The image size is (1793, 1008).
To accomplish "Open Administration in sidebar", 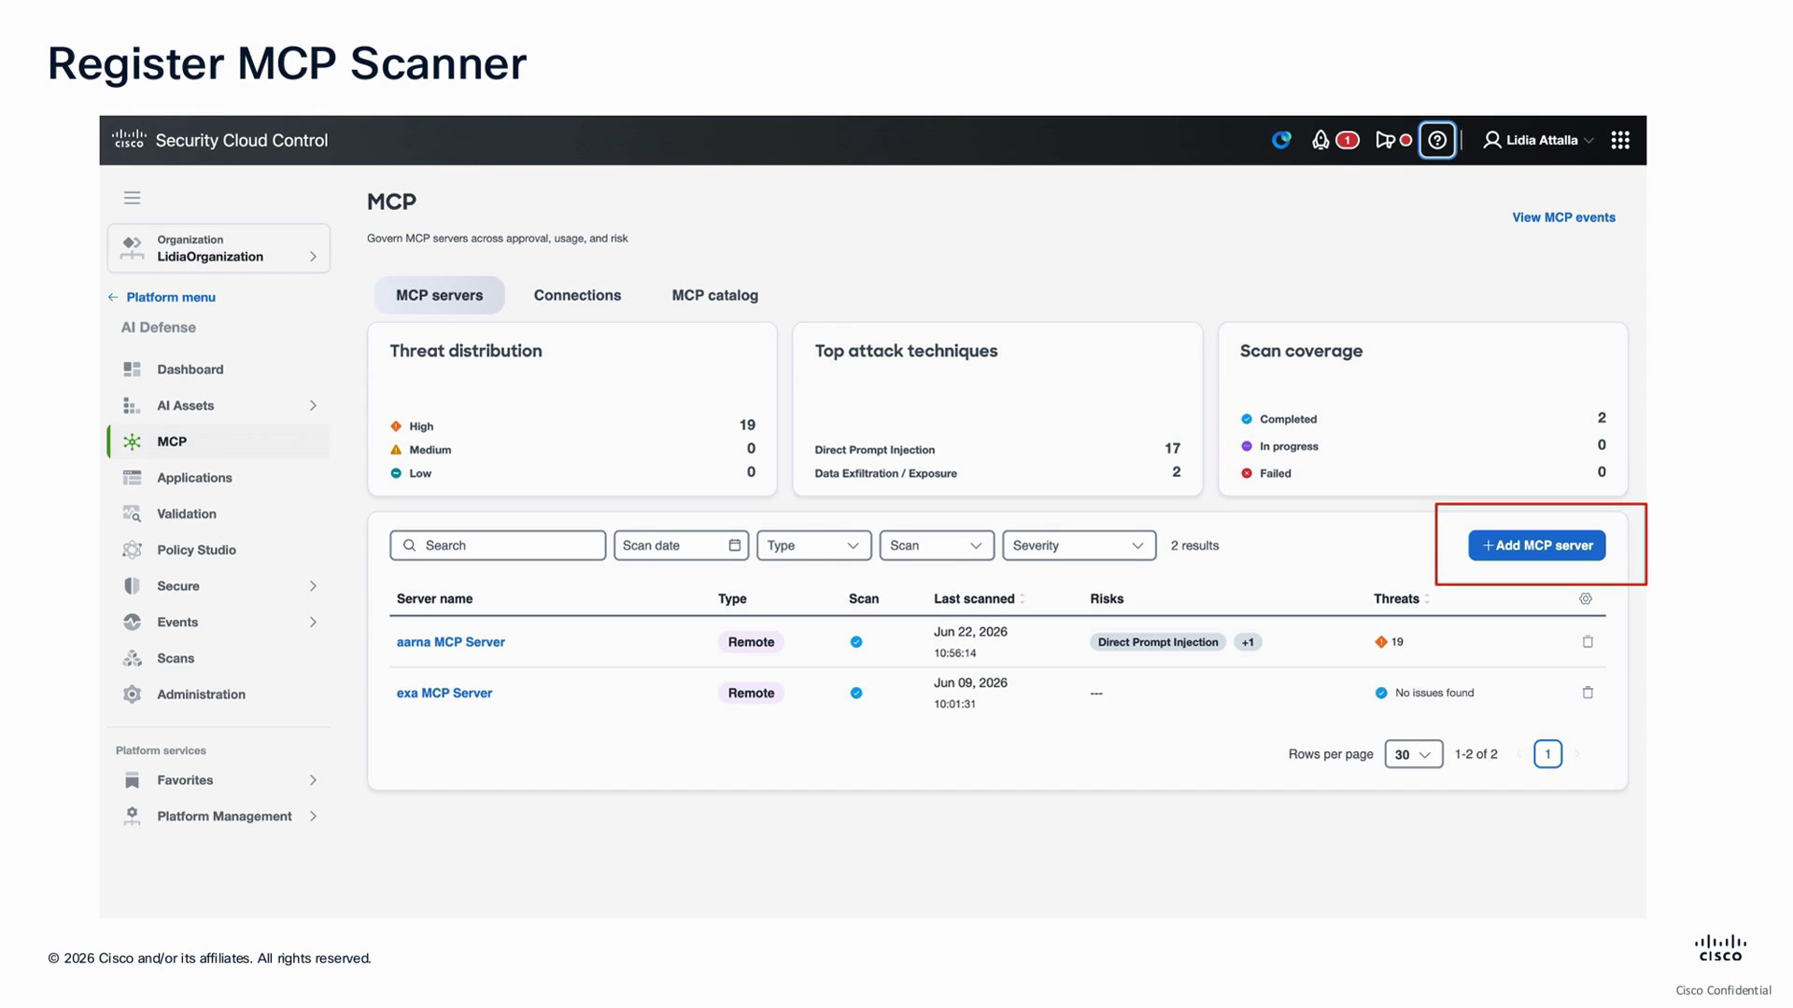I will pyautogui.click(x=219, y=694).
